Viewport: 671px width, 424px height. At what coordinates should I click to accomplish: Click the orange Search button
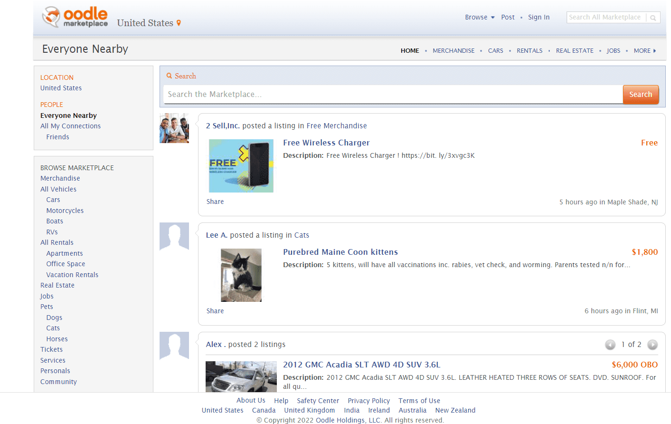(x=641, y=94)
